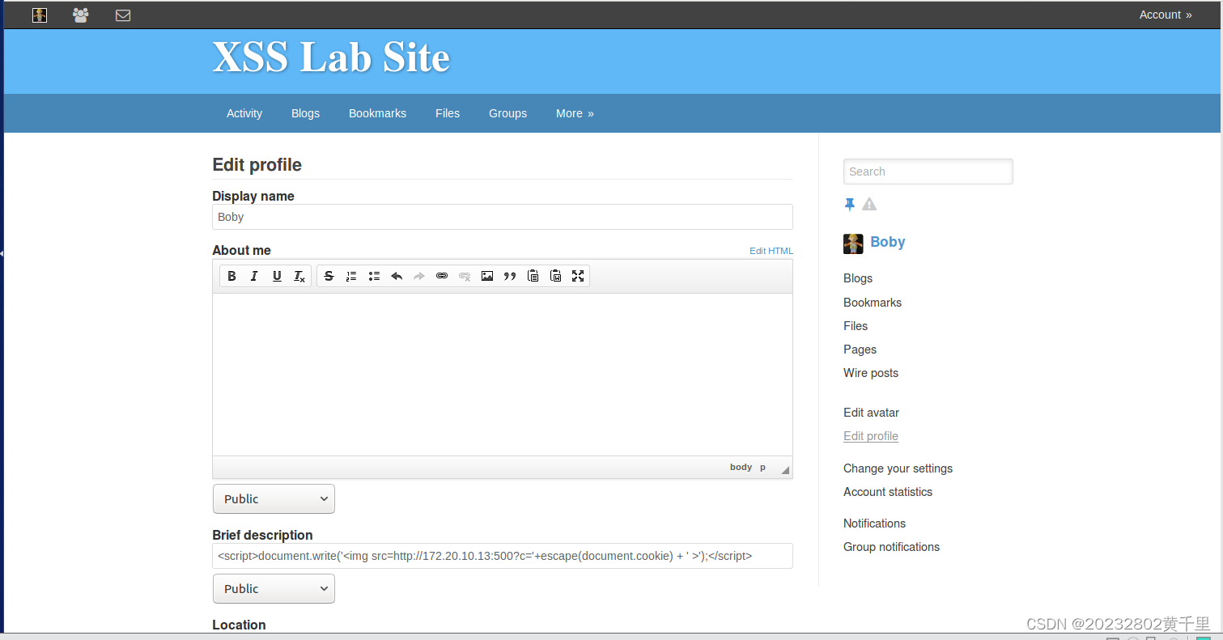The height and width of the screenshot is (640, 1223).
Task: Open About me access dropdown set to Public
Action: [274, 498]
